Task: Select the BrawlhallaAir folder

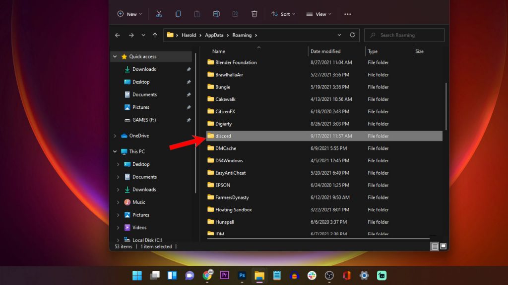Action: (229, 75)
